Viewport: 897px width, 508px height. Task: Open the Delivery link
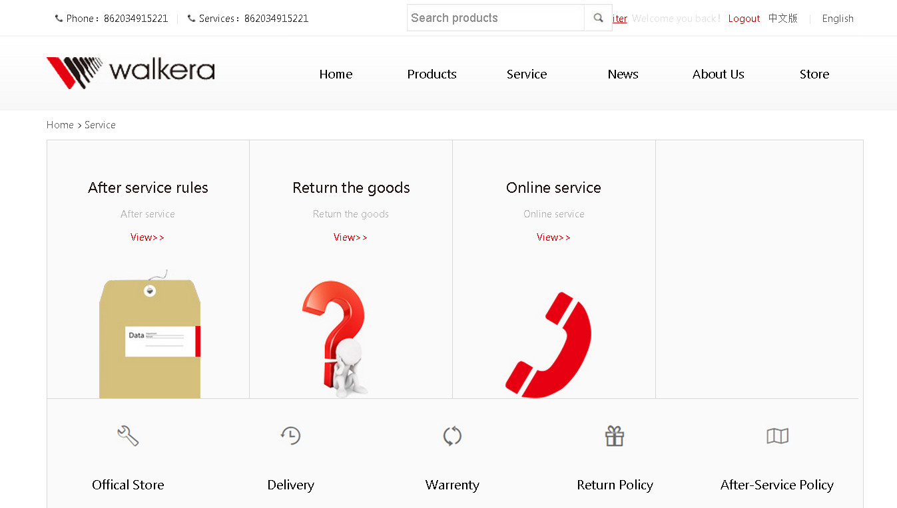(290, 485)
